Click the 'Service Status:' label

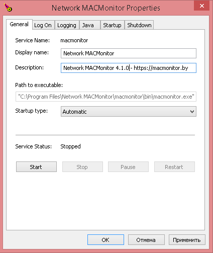coord(34,146)
